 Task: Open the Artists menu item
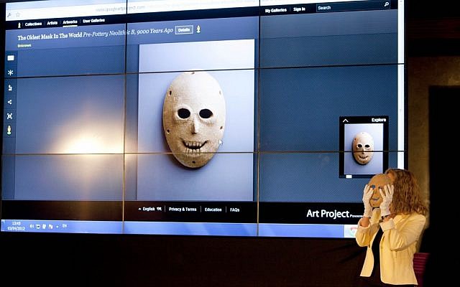[52, 23]
